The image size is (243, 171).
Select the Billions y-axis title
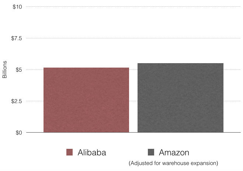(x=5, y=69)
